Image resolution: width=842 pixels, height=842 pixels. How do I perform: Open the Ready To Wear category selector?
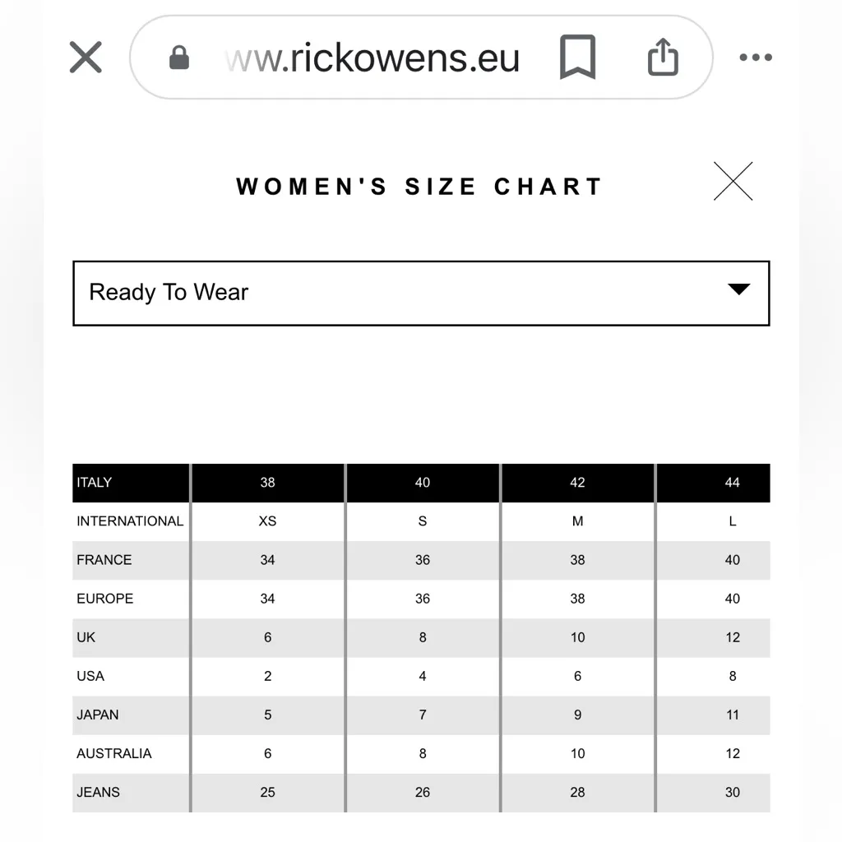pos(421,293)
